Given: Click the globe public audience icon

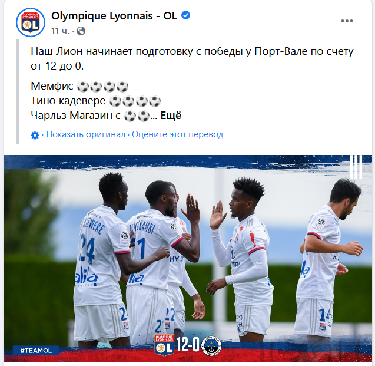Looking at the screenshot, I should (x=81, y=31).
